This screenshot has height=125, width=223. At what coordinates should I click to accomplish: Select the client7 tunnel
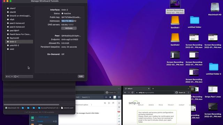(x=19, y=8)
